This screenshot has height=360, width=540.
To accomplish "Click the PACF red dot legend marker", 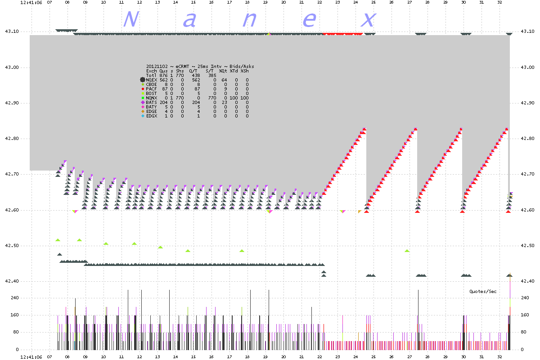I will pos(143,89).
